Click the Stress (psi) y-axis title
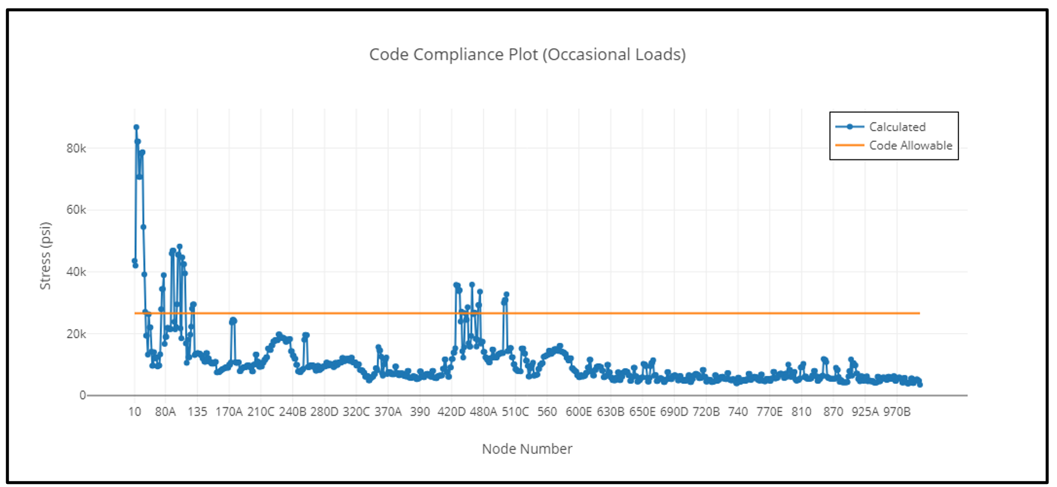Screen dimensions: 1057x487 point(45,256)
